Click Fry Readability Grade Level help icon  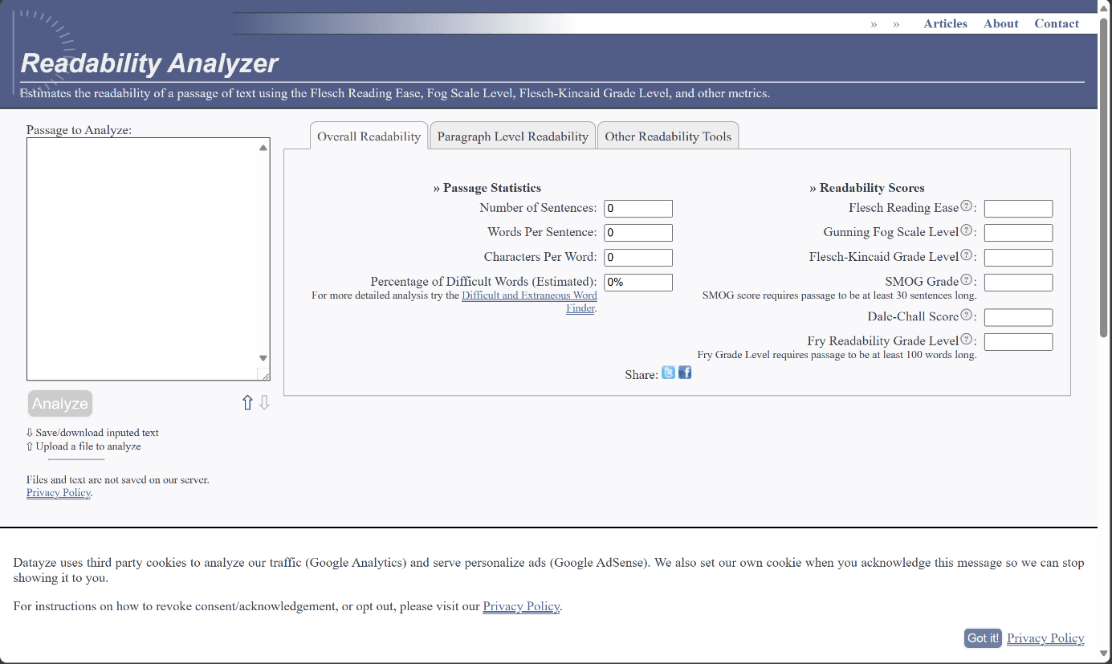coord(967,340)
